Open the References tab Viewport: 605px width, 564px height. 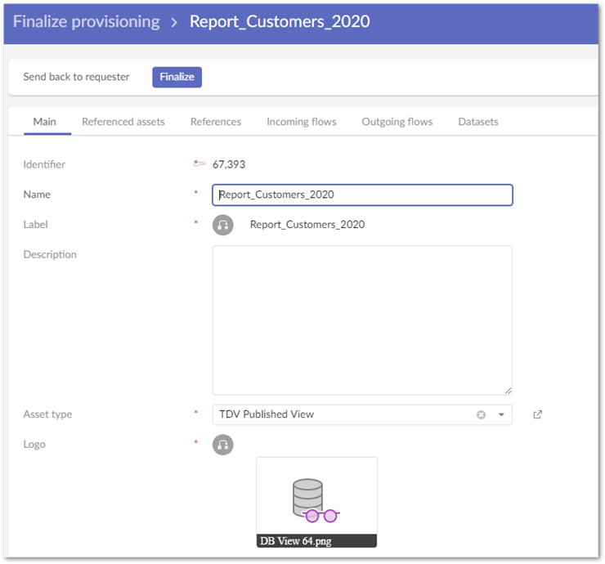click(216, 122)
